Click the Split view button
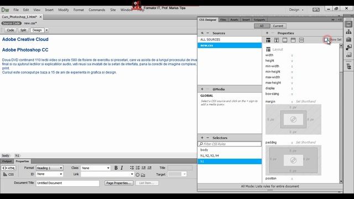This screenshot has height=199, width=354. (23, 30)
